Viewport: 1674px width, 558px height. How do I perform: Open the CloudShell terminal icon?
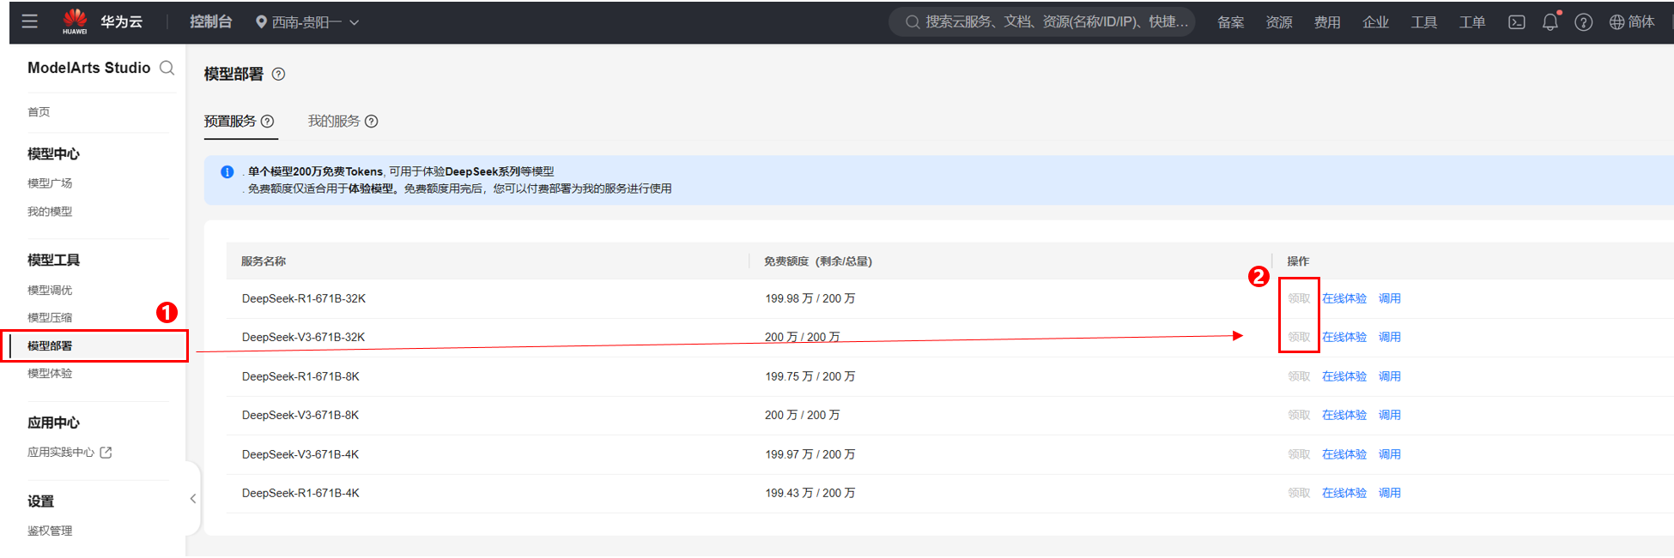(1517, 22)
